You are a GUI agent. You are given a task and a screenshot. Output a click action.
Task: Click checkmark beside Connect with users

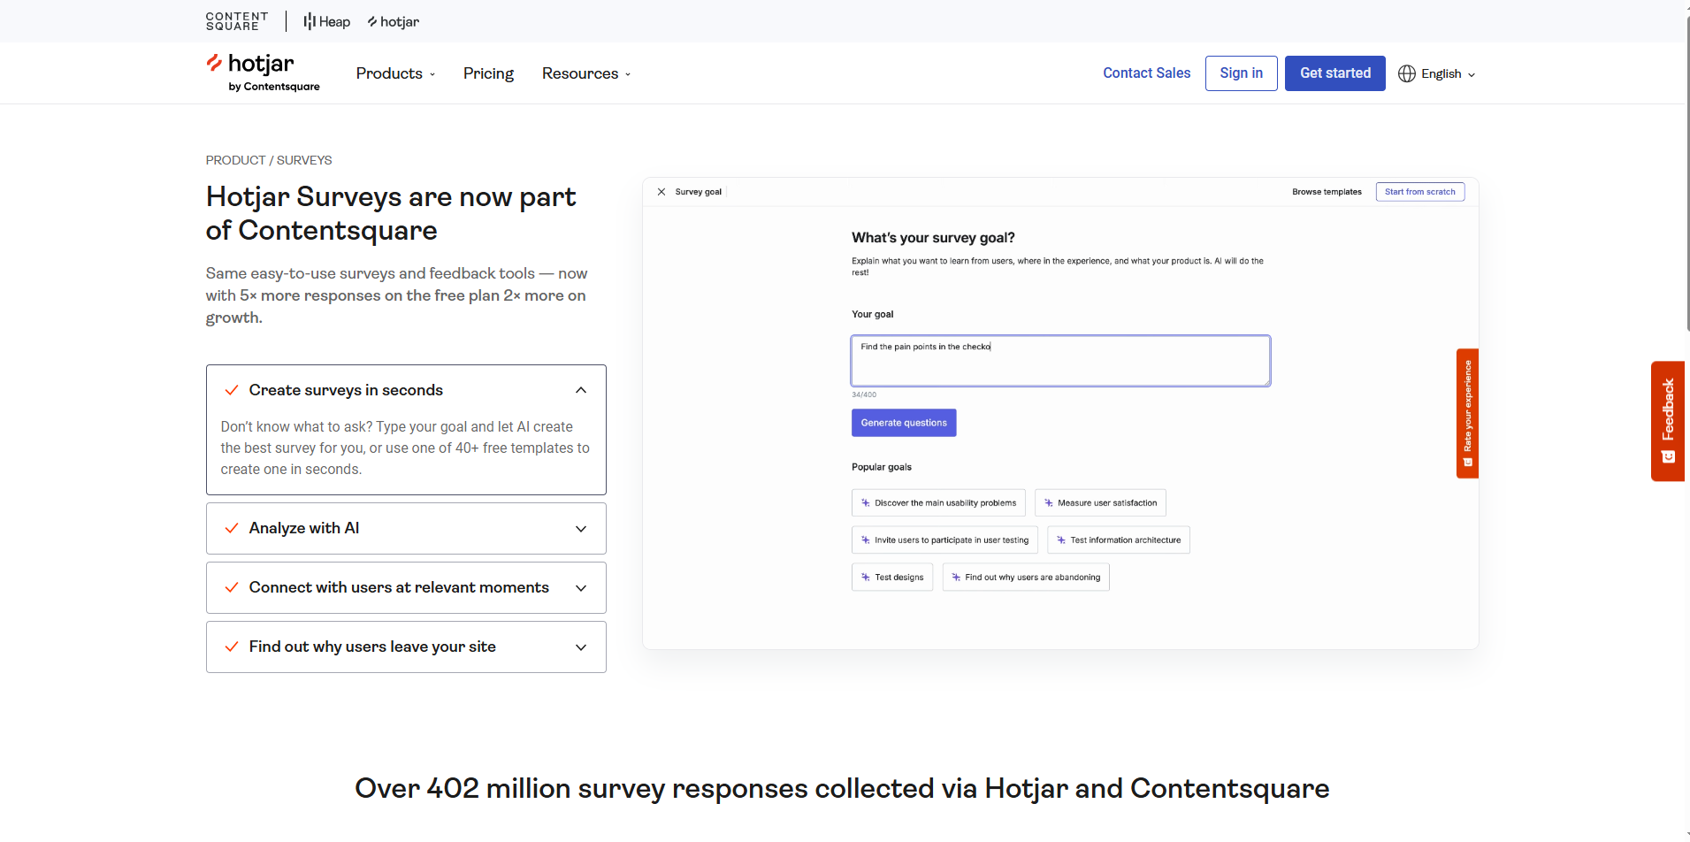232,587
